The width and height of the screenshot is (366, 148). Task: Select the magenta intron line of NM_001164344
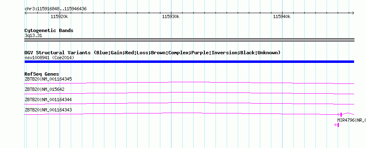(x=189, y=103)
